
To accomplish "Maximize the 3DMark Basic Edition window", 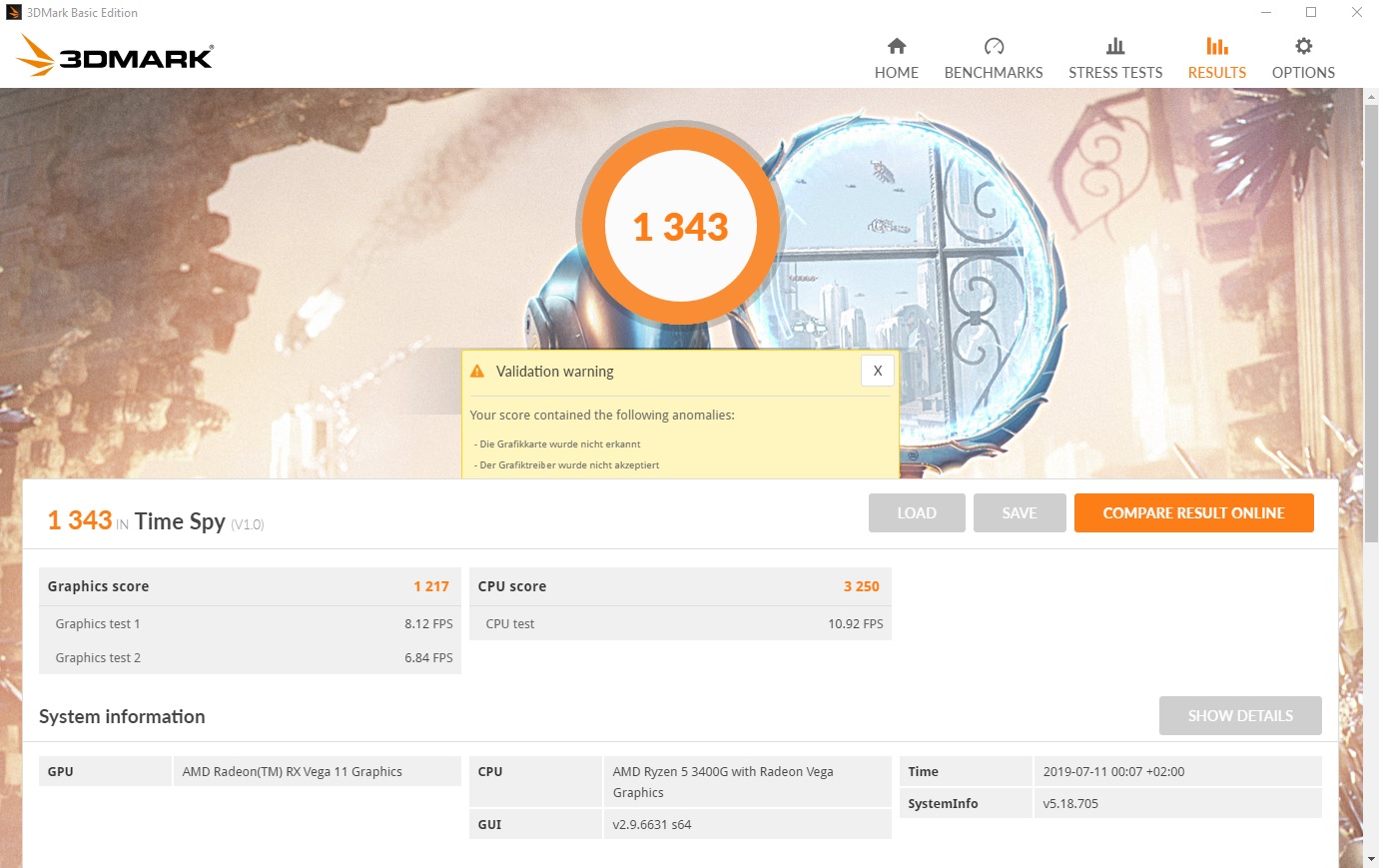I will 1311,13.
